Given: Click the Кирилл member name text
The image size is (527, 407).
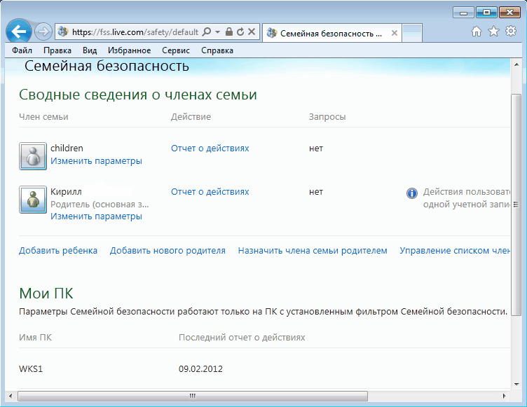Looking at the screenshot, I should point(66,191).
